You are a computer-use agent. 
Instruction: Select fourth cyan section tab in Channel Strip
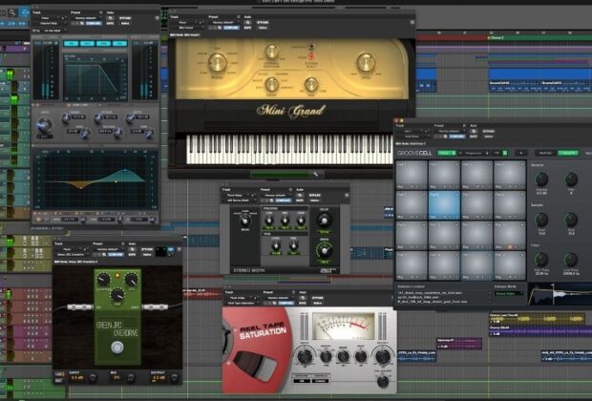(x=119, y=44)
